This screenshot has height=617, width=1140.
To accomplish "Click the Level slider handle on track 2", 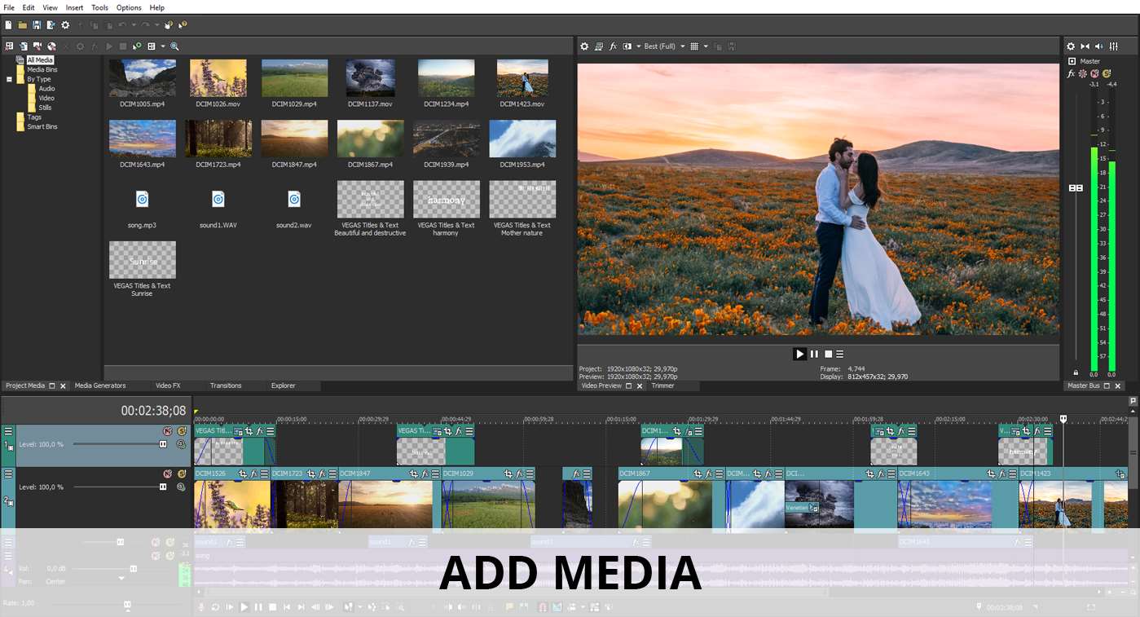I will [163, 487].
